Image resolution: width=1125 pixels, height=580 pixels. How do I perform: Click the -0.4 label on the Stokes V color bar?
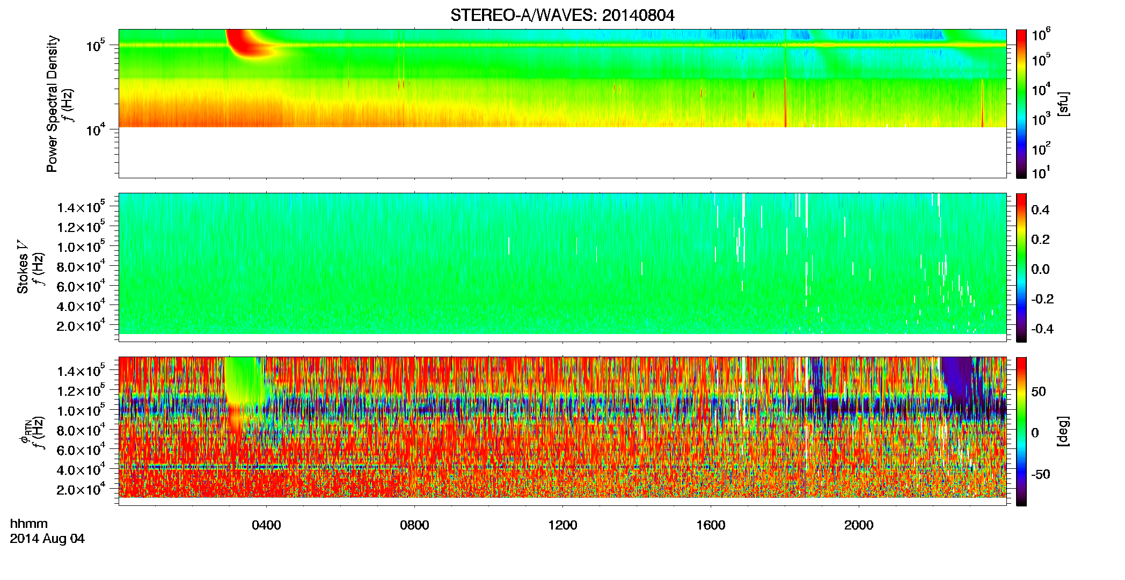tap(1042, 329)
